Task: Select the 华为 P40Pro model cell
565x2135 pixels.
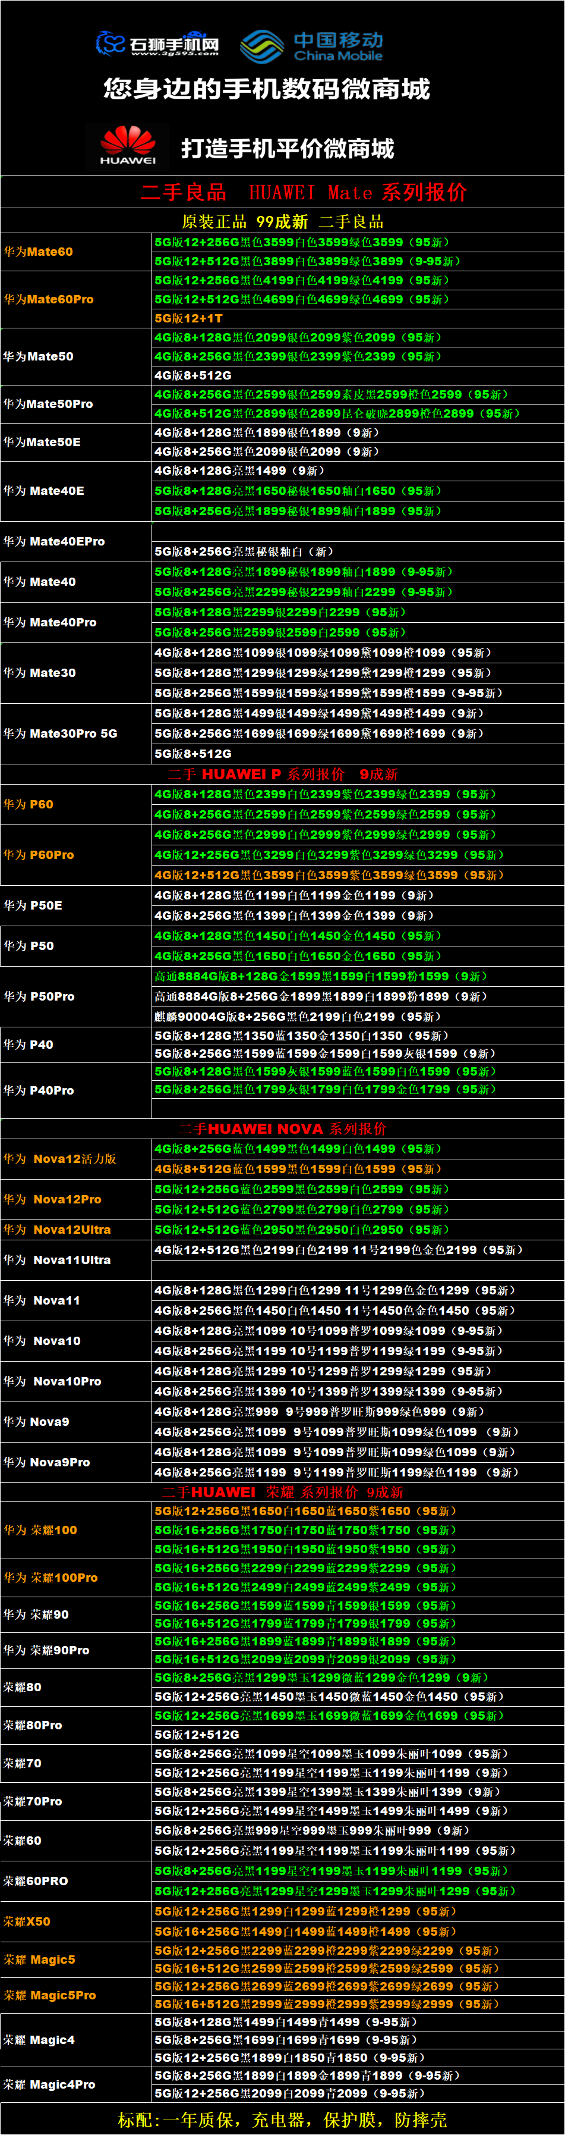Action: 75,1091
